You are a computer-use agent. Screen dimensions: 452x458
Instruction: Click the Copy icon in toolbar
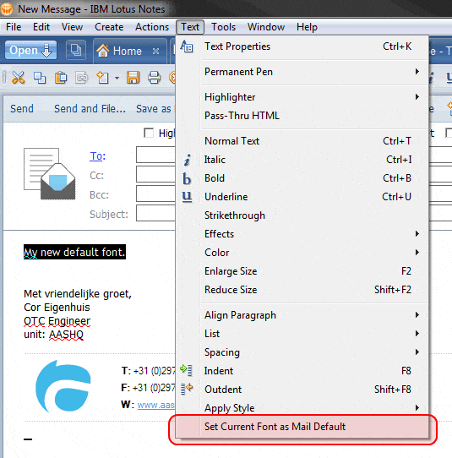tap(40, 78)
